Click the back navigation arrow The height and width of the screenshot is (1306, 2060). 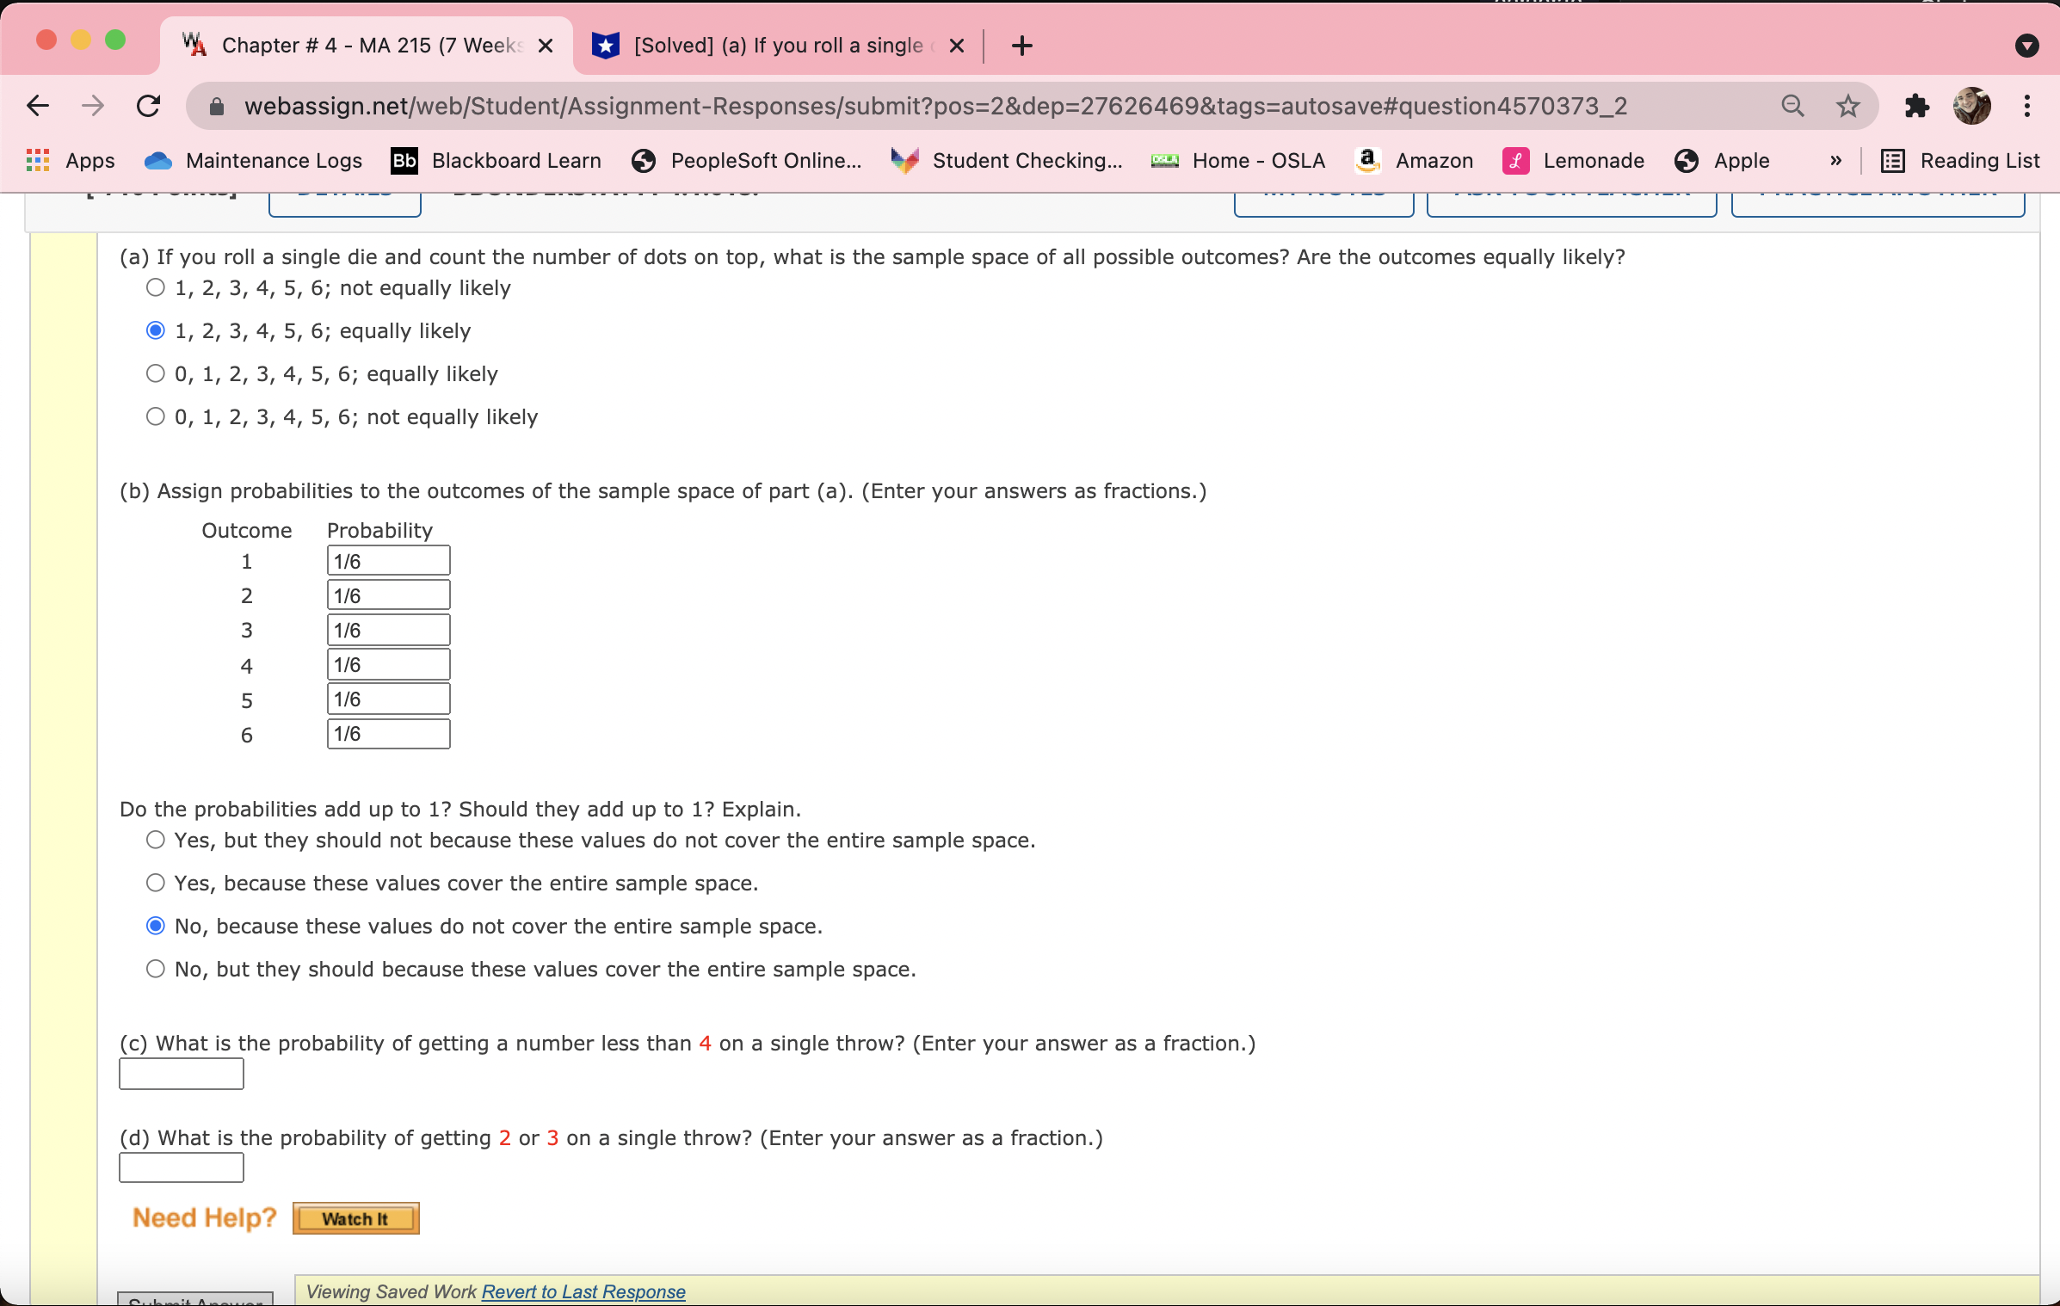pos(39,106)
